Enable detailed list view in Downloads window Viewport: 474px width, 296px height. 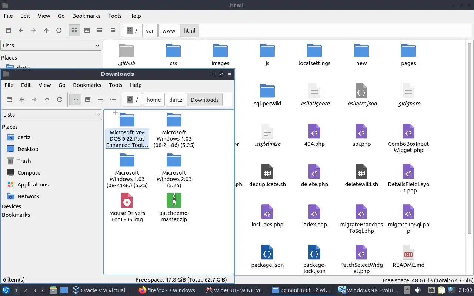(113, 100)
